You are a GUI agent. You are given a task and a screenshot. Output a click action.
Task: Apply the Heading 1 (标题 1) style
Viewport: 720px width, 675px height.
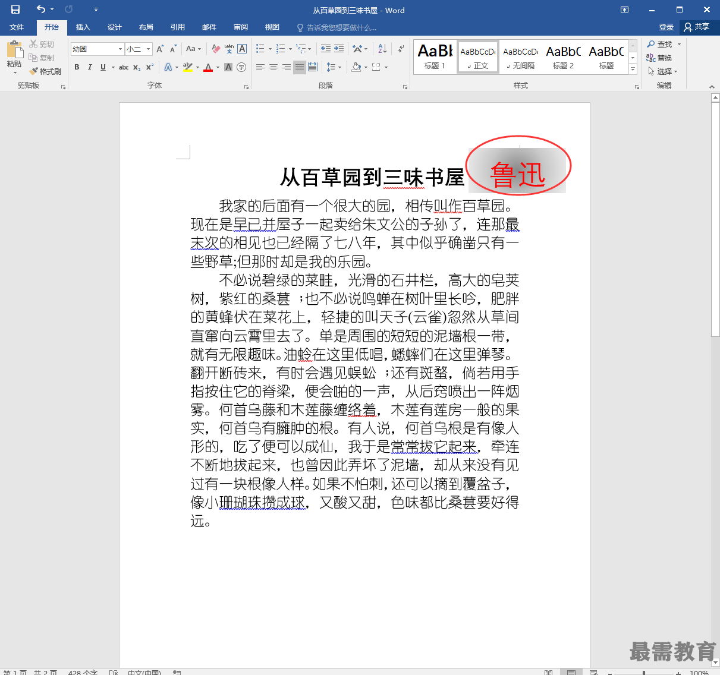(x=435, y=58)
